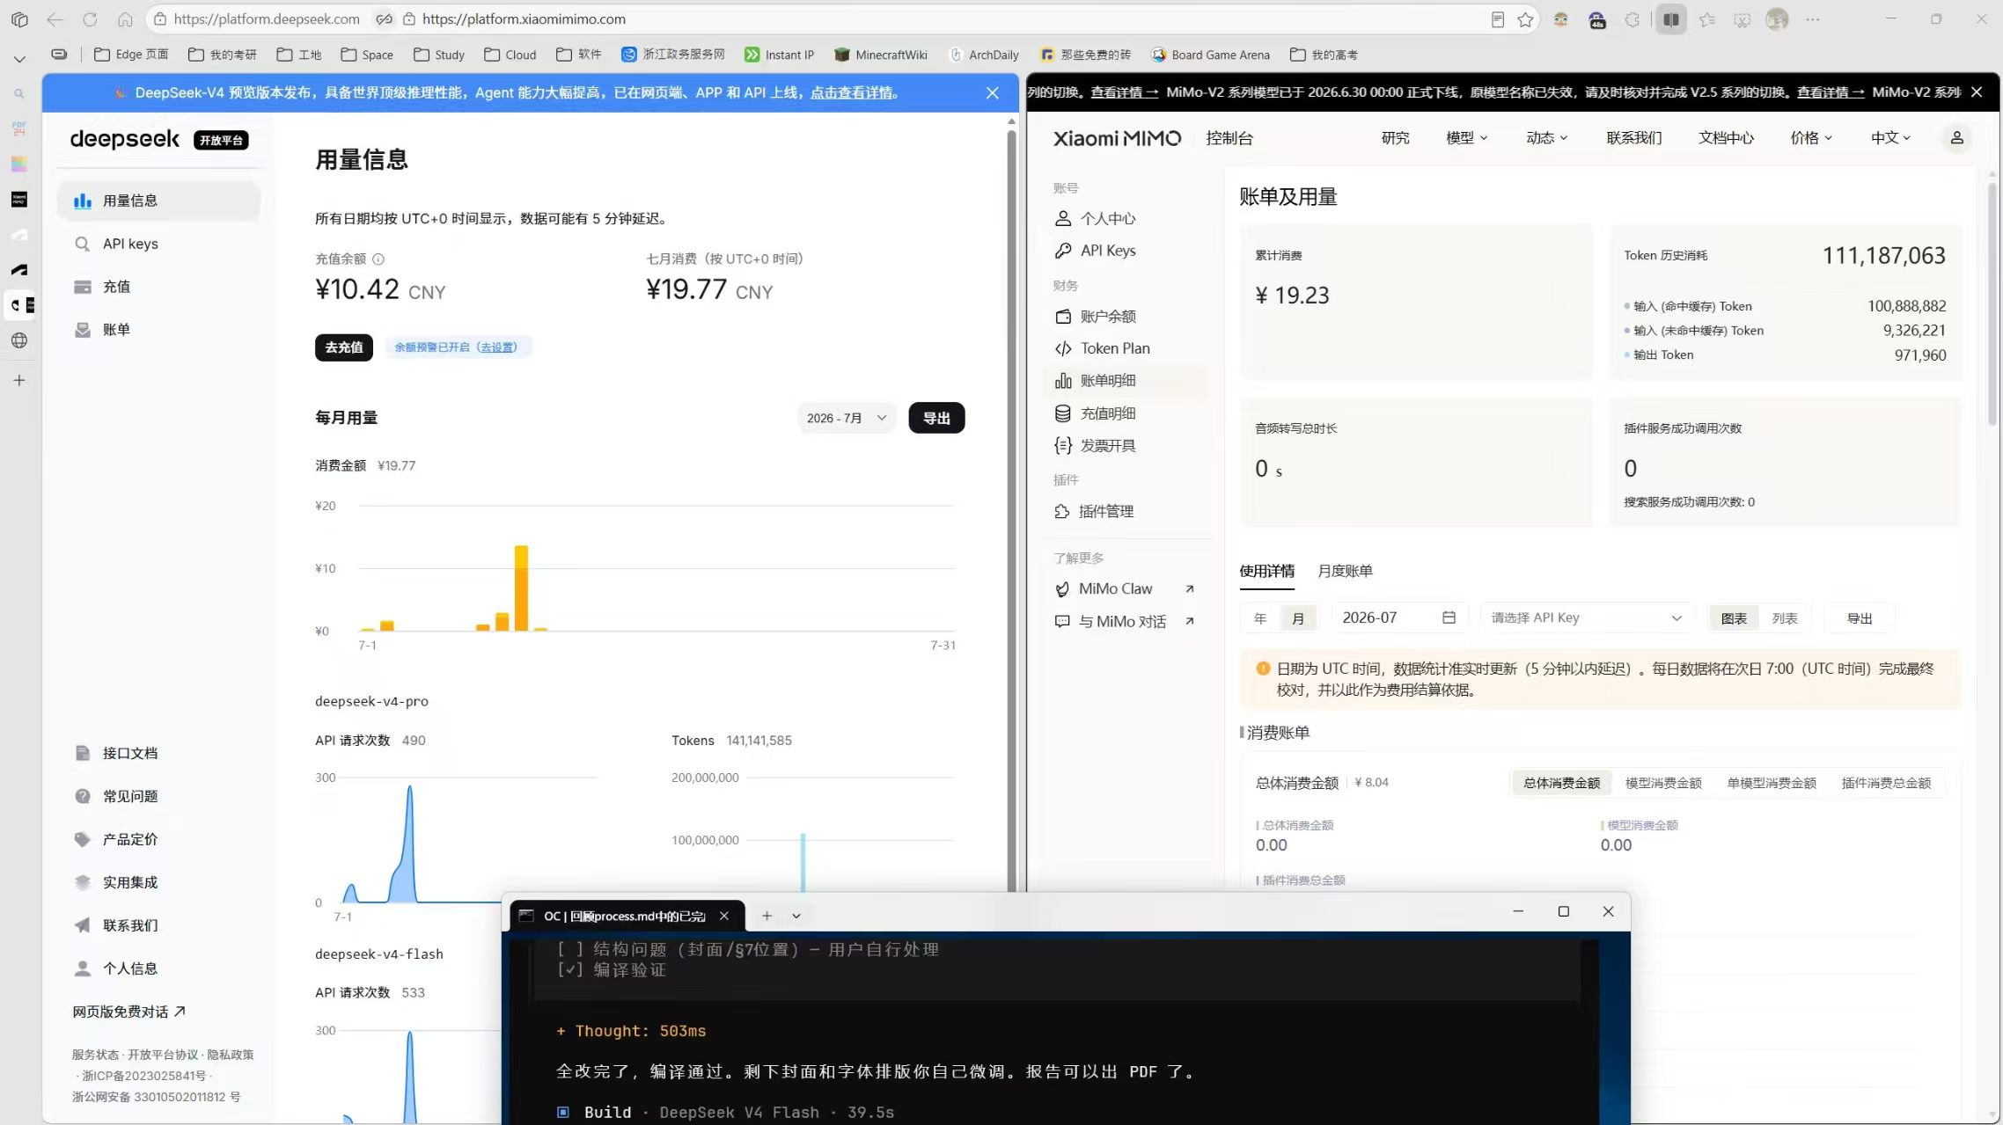Viewport: 2003px width, 1125px height.
Task: Open 去设置 balance alert link
Action: pyautogui.click(x=497, y=347)
